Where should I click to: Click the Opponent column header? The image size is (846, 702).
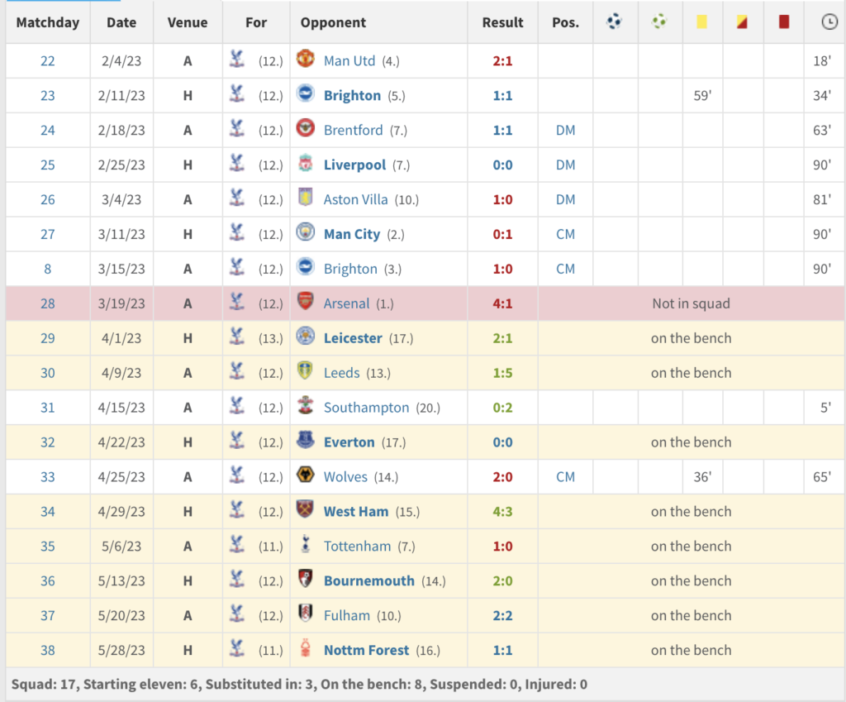pos(333,22)
